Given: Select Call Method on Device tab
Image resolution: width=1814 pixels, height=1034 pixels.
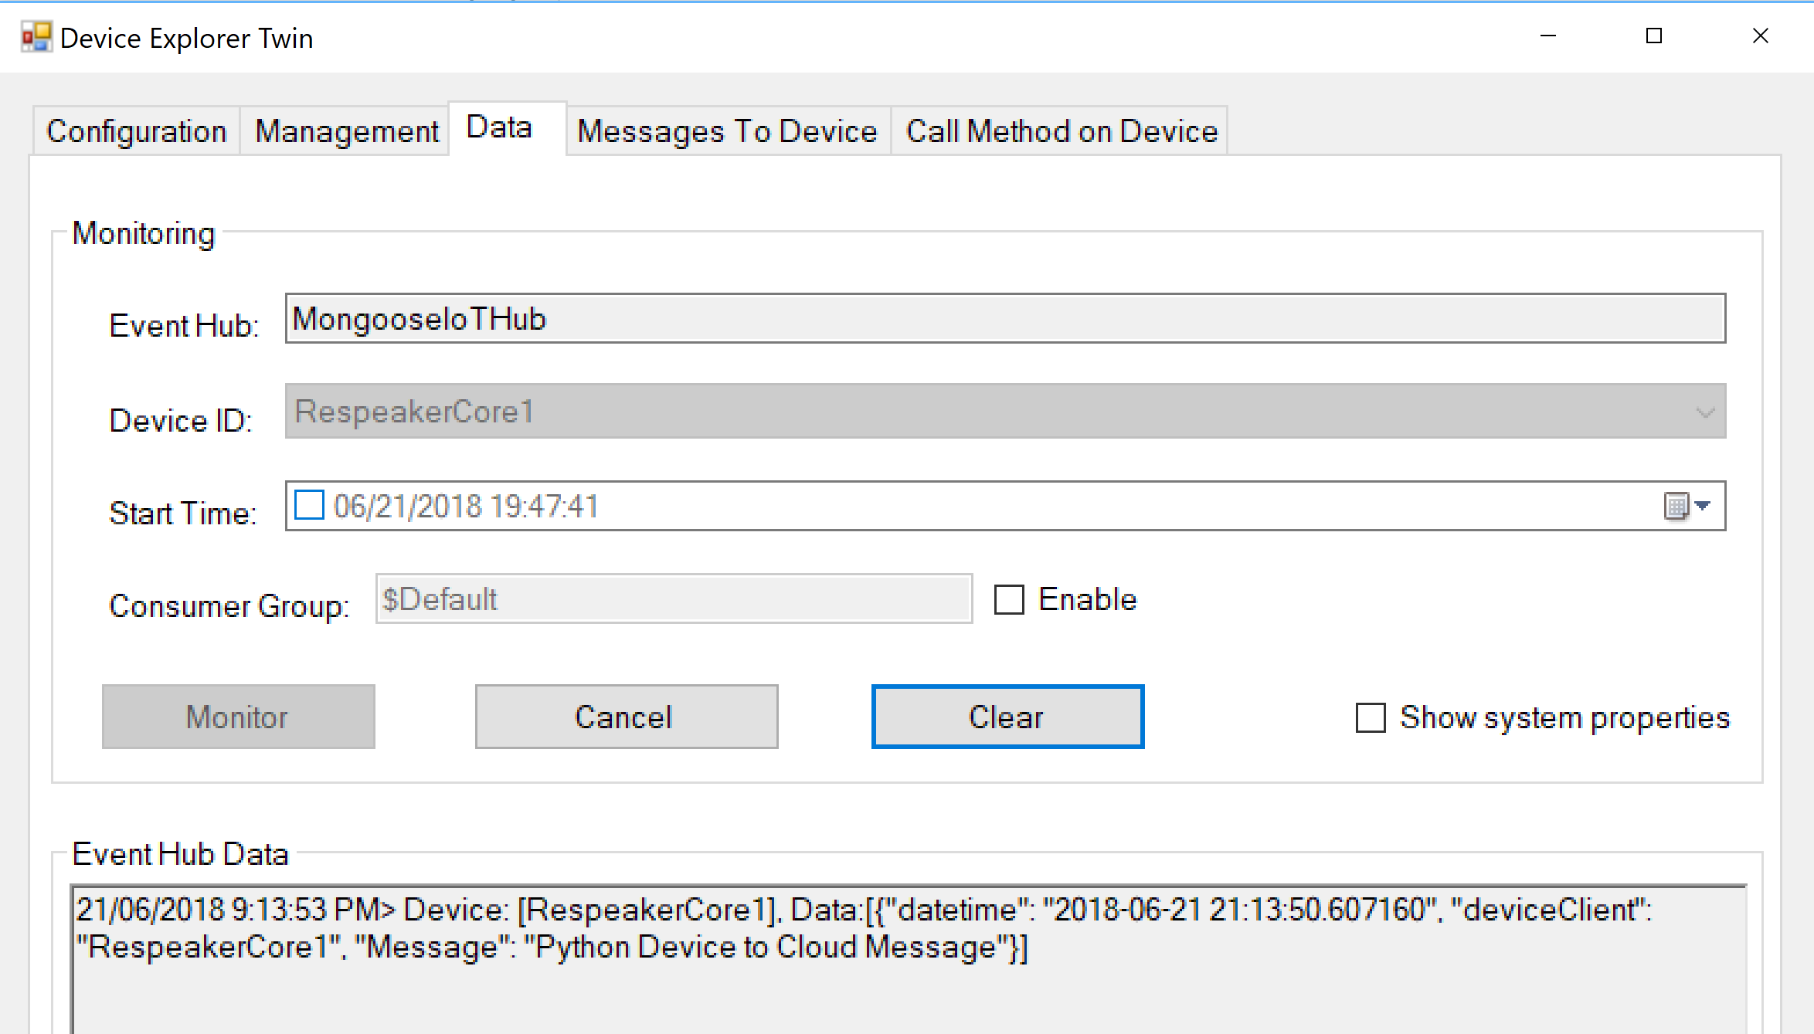Looking at the screenshot, I should coord(1061,131).
